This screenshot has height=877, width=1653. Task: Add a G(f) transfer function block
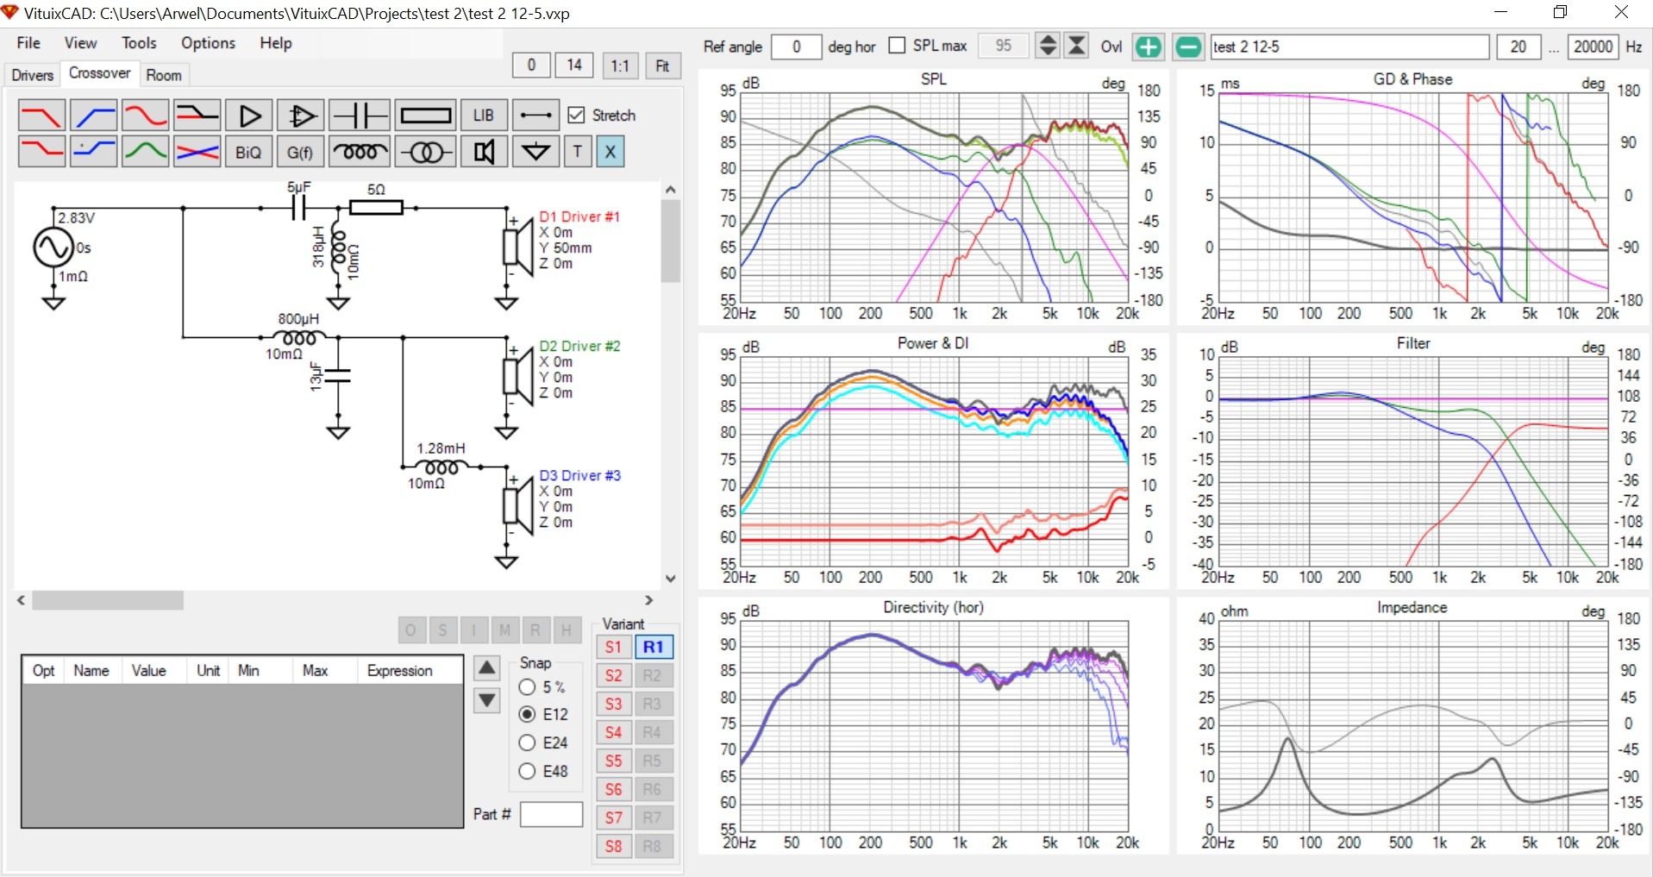pyautogui.click(x=301, y=152)
